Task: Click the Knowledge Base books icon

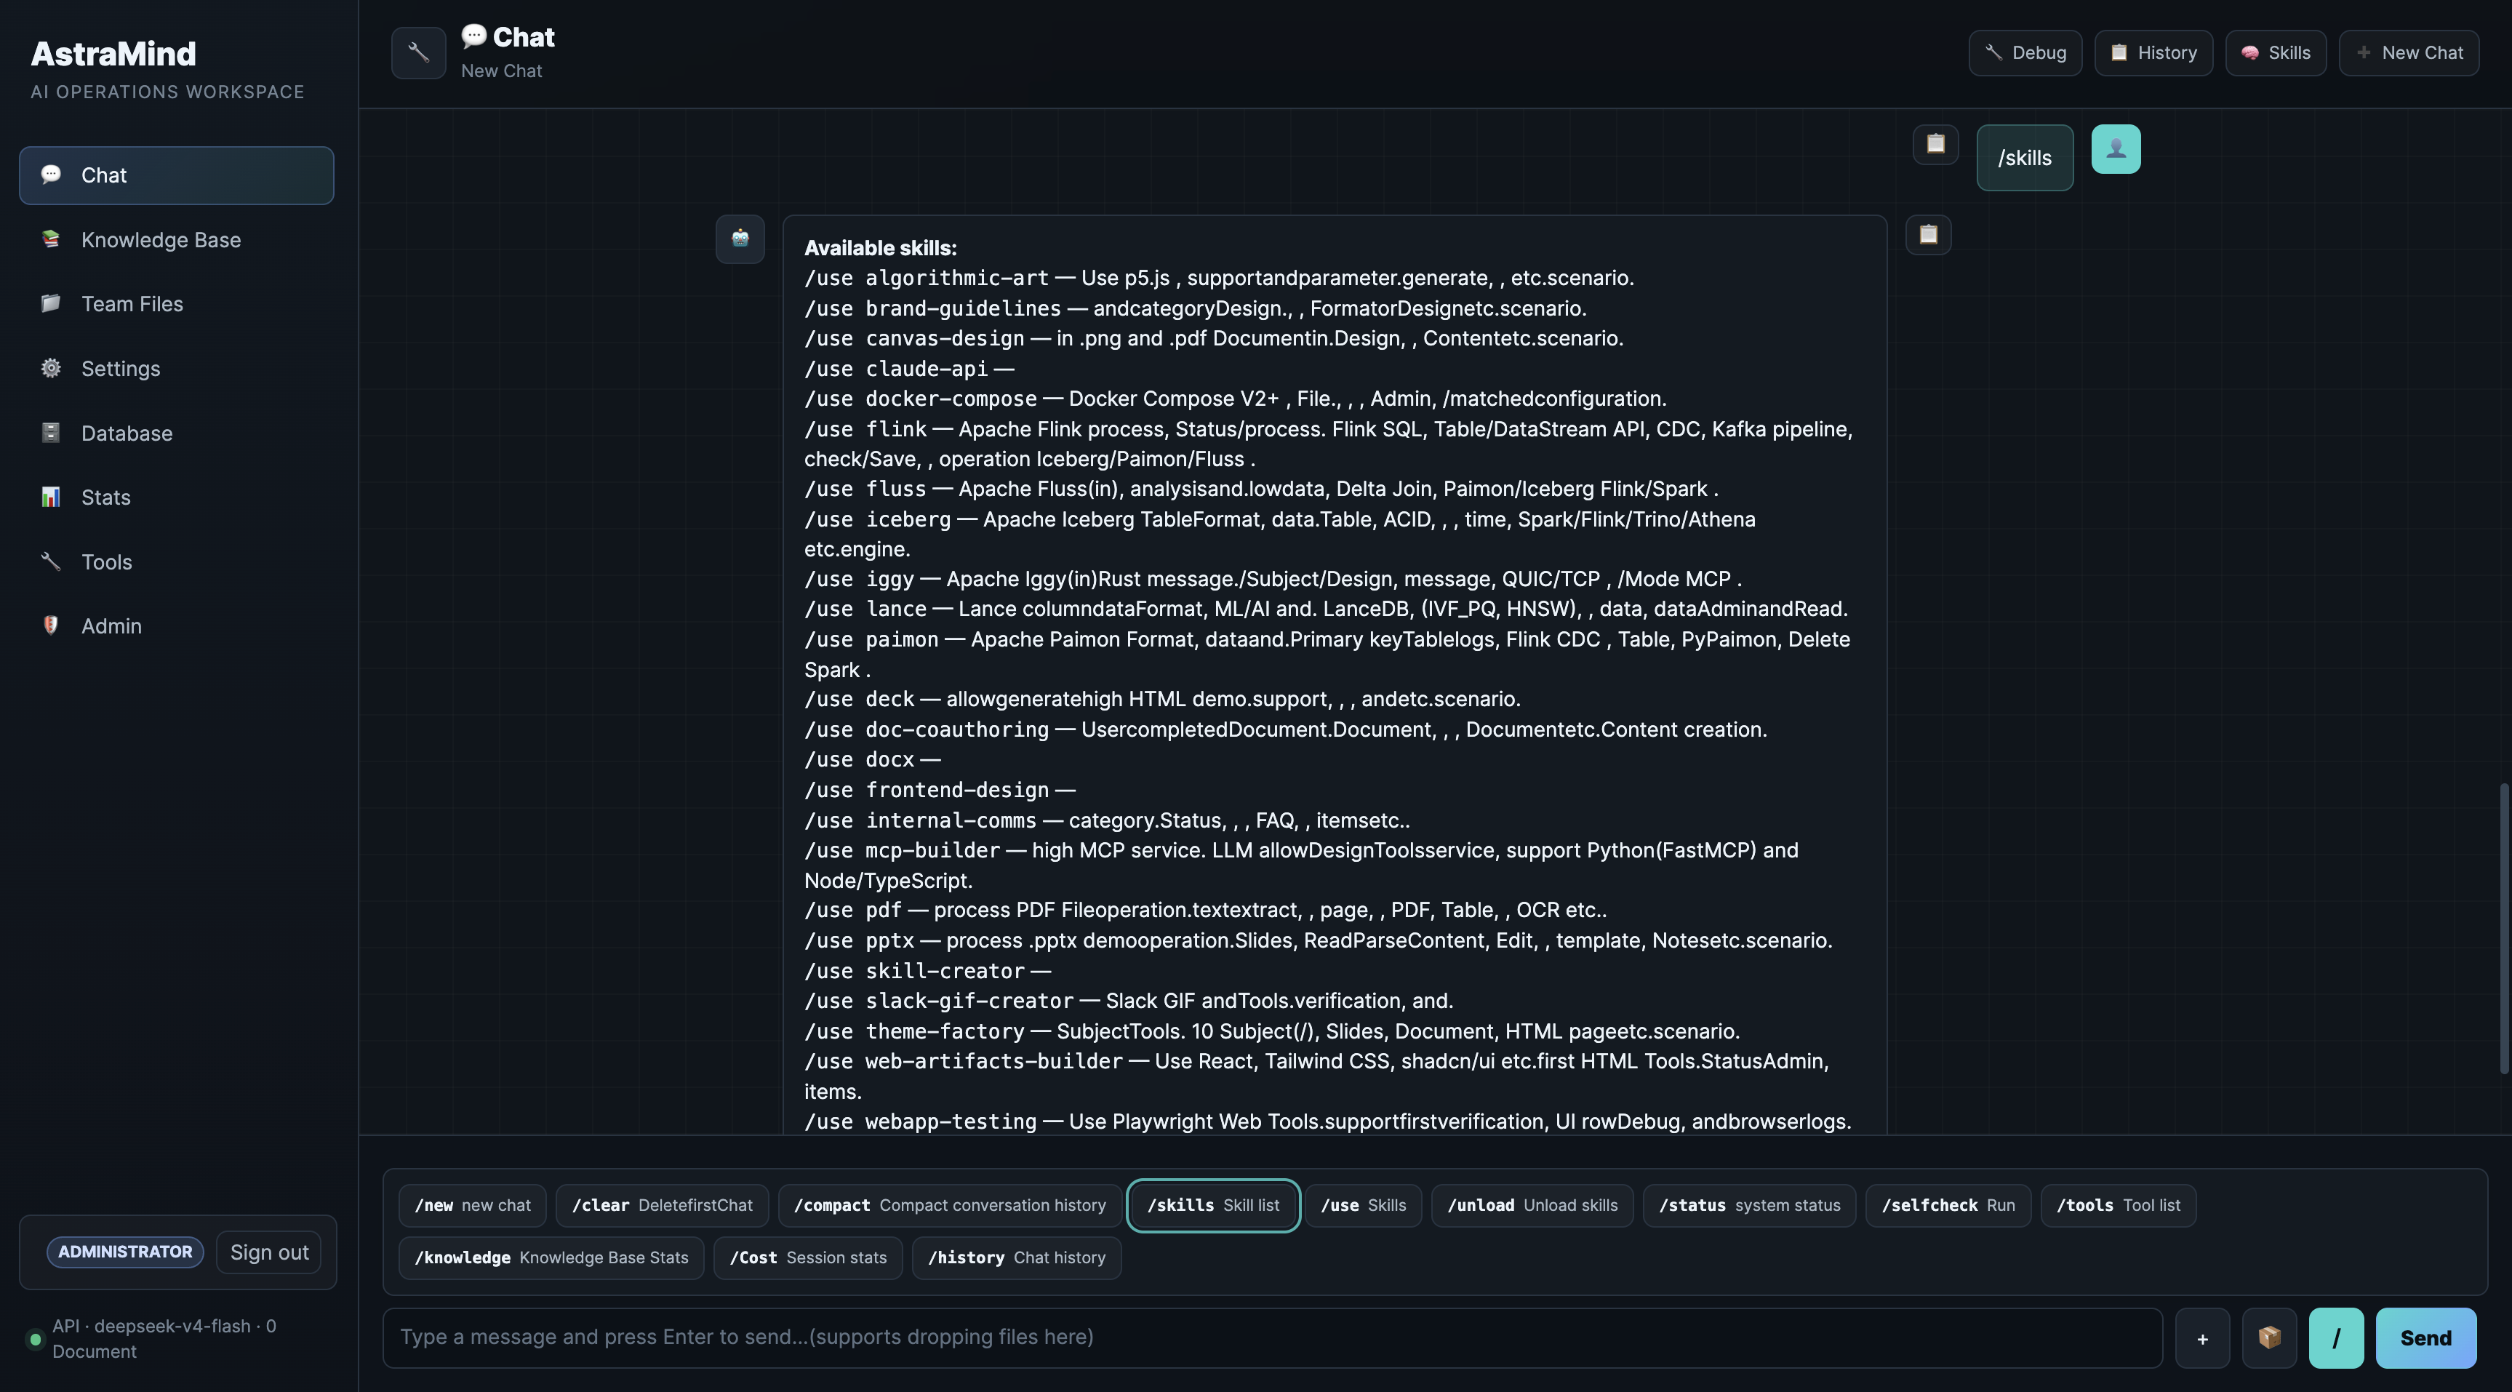Action: 51,239
